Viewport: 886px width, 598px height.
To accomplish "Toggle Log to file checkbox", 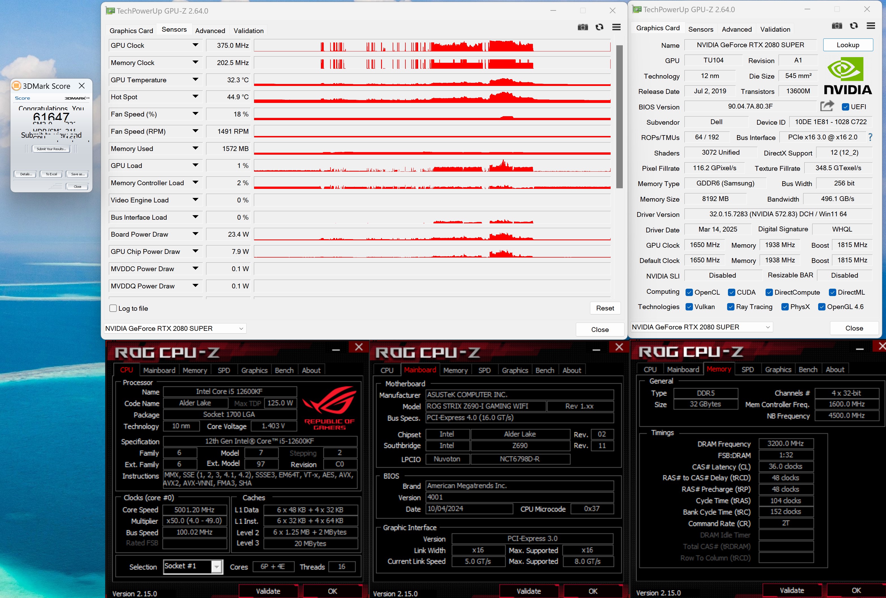I will tap(113, 308).
